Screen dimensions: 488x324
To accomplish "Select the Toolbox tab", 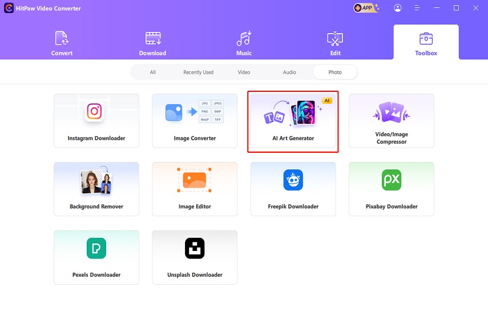I will 426,42.
